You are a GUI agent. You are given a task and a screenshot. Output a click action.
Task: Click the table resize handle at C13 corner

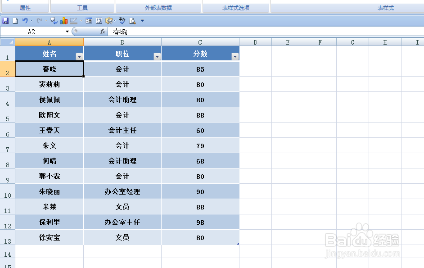pyautogui.click(x=238, y=244)
